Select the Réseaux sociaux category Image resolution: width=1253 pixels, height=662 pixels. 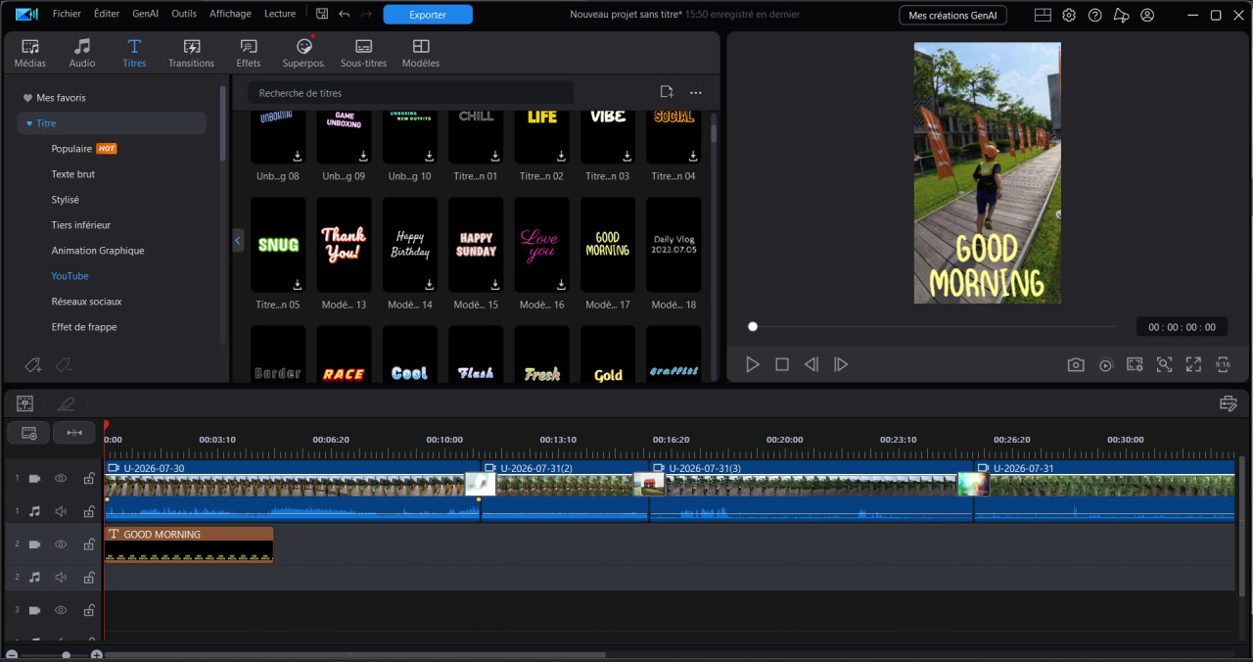point(86,302)
